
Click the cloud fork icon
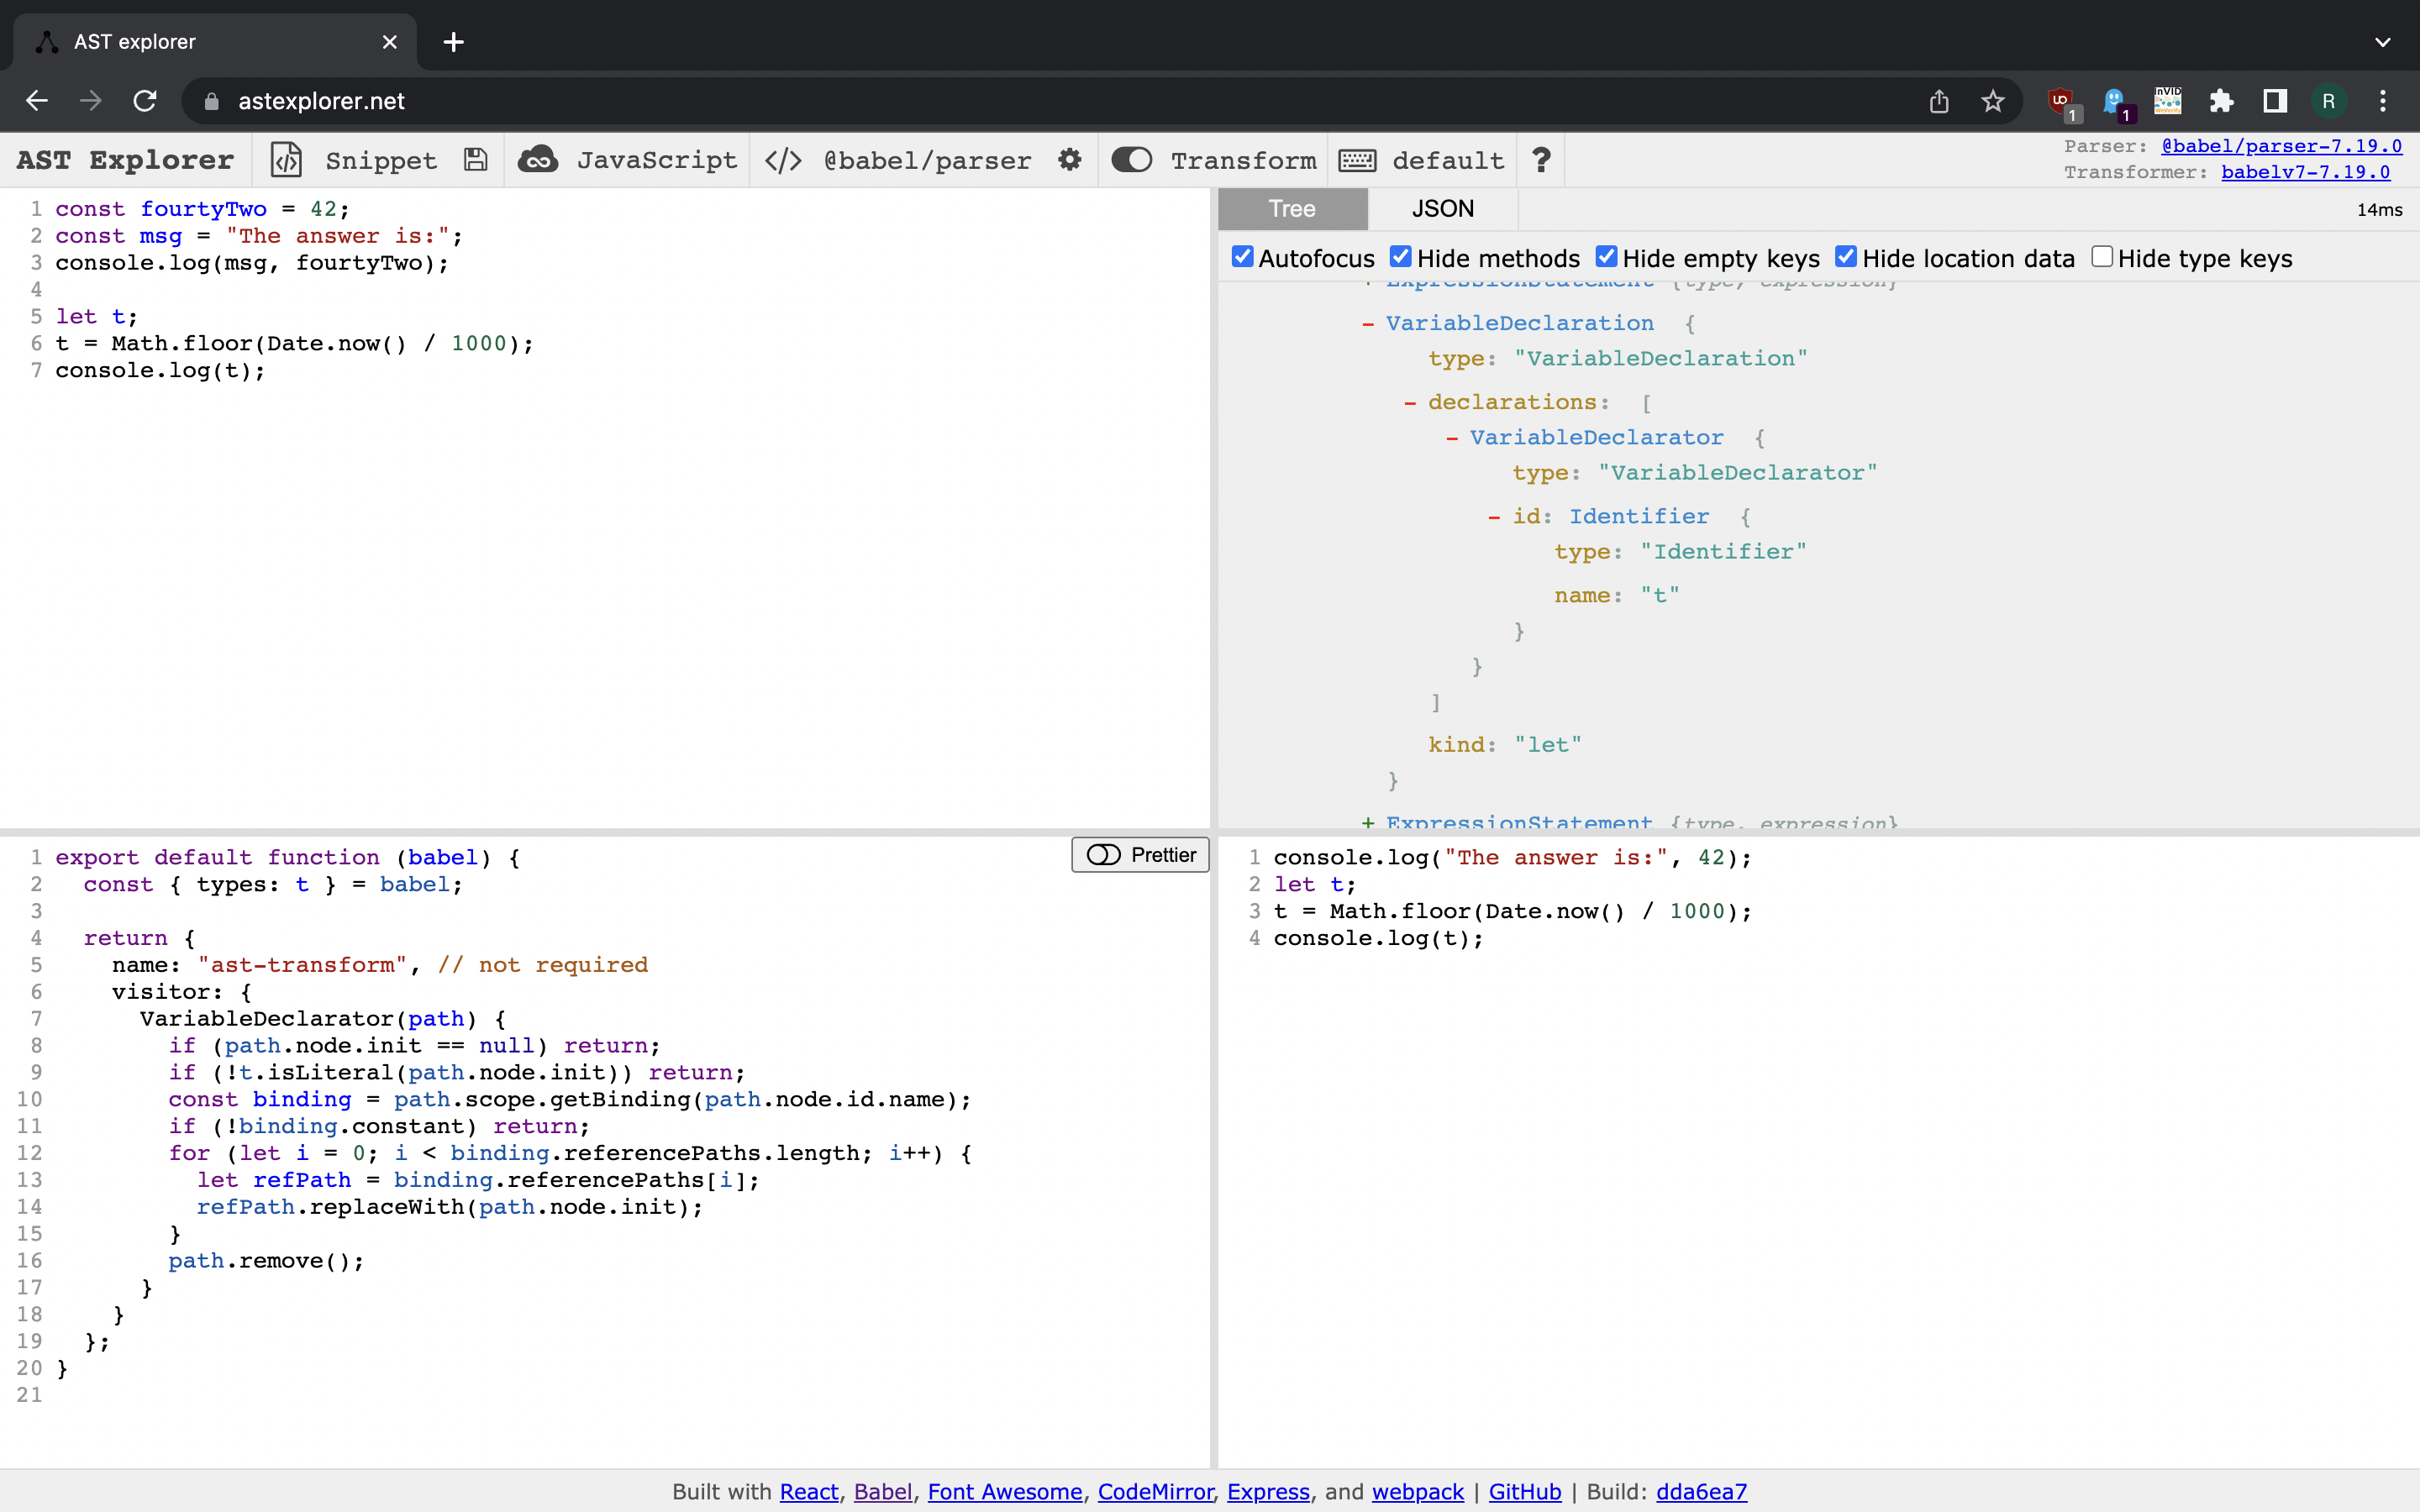[x=537, y=160]
